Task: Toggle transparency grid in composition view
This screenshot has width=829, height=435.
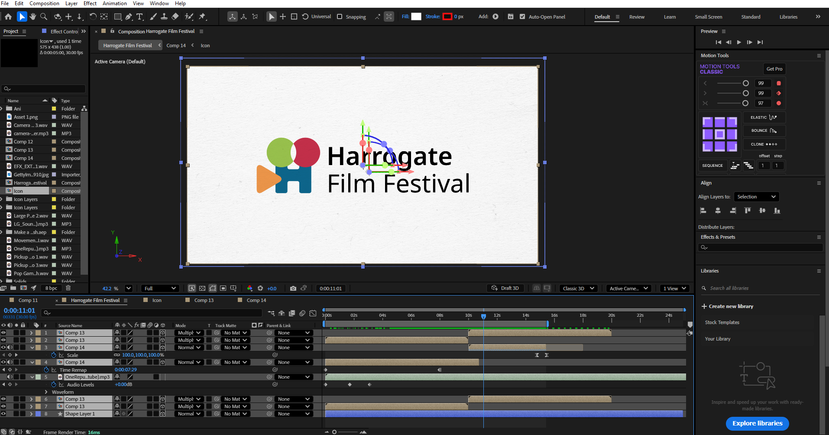Action: point(202,288)
